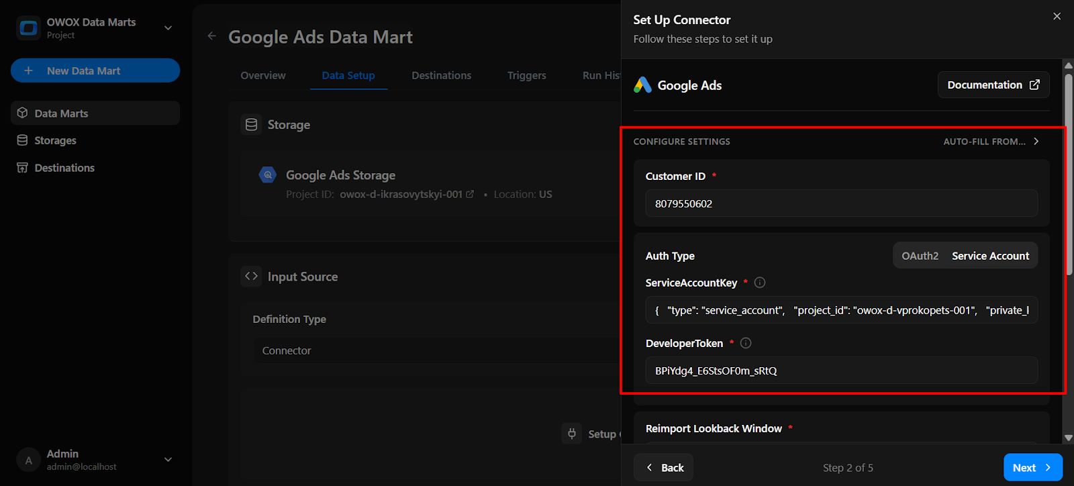
Task: Click the Reimport Lookback Window label
Action: (x=714, y=428)
